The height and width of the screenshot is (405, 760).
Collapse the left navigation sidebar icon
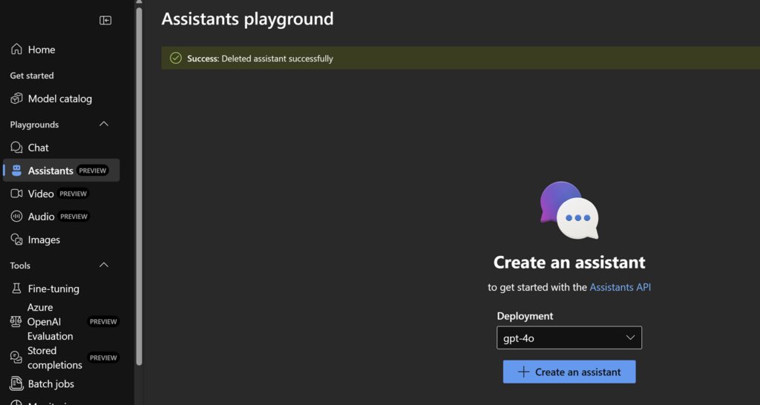click(x=105, y=20)
